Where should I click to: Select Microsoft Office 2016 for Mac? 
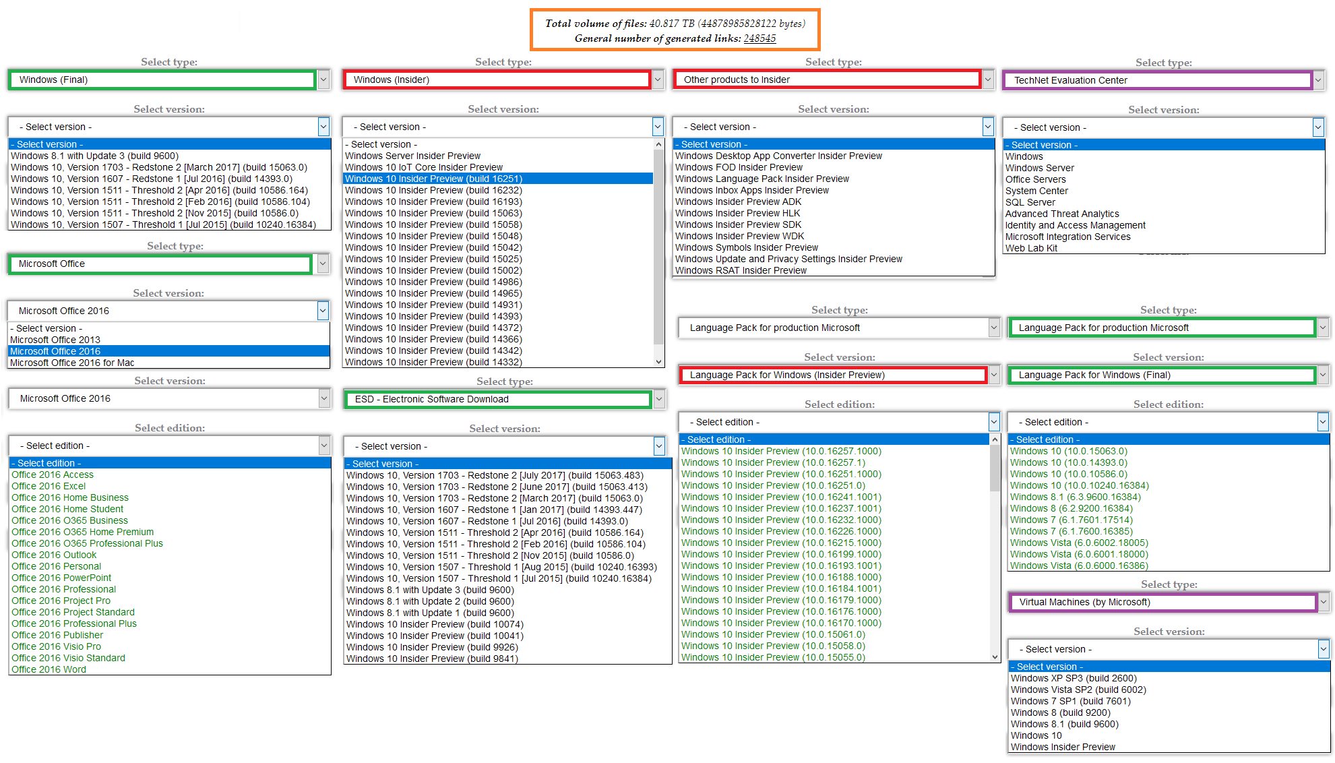tap(168, 363)
